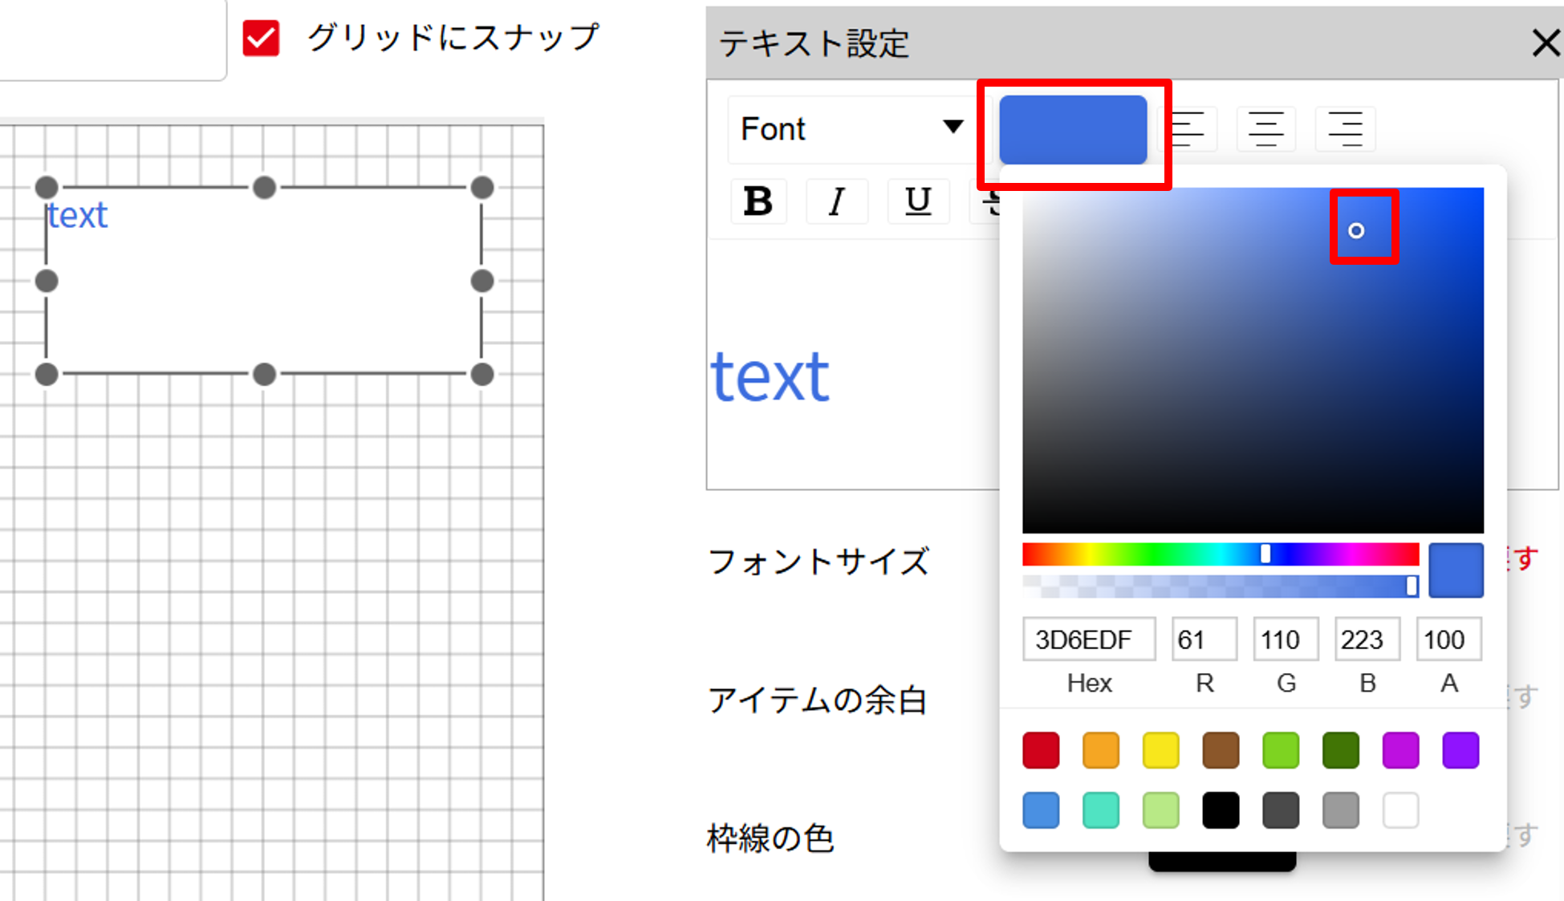Pick the black preset swatch
The width and height of the screenshot is (1564, 901).
pyautogui.click(x=1221, y=810)
